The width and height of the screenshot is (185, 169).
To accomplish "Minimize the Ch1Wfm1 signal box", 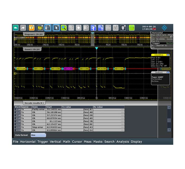I will point(168,55).
